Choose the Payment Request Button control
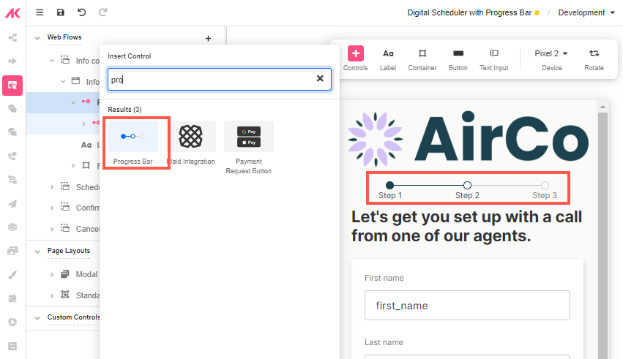The width and height of the screenshot is (623, 359). [249, 148]
